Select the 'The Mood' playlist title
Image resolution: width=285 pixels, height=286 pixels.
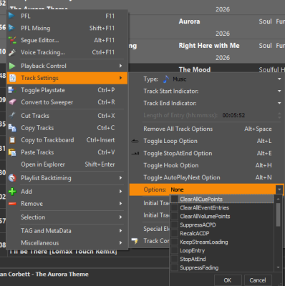tap(195, 69)
